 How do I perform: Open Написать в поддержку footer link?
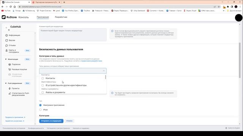tap(81, 128)
